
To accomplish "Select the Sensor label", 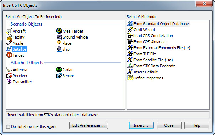I will click(68, 76).
